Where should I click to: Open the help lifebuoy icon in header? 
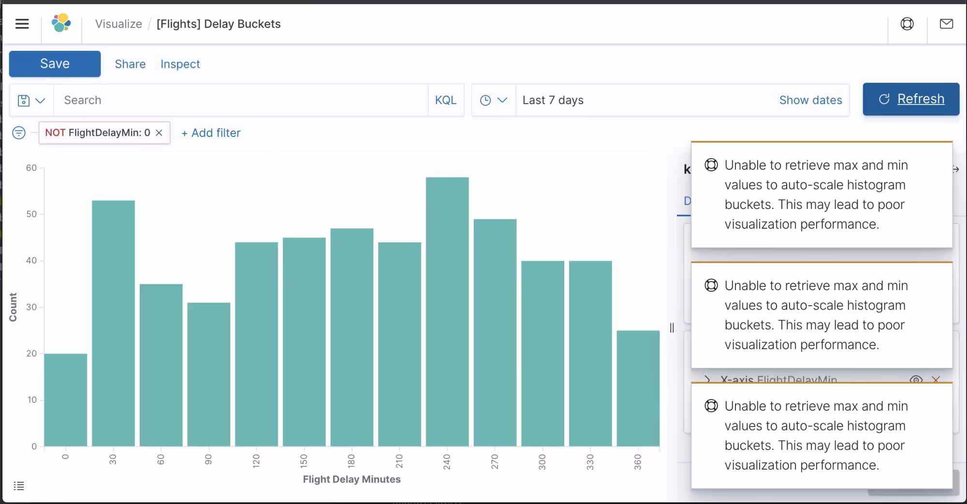click(x=907, y=24)
